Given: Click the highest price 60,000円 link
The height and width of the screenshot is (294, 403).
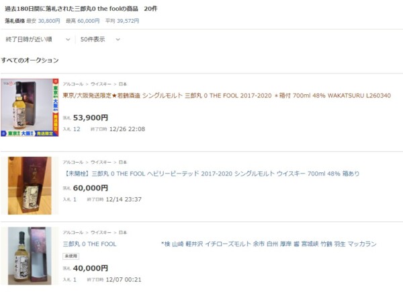Looking at the screenshot, I should [89, 21].
